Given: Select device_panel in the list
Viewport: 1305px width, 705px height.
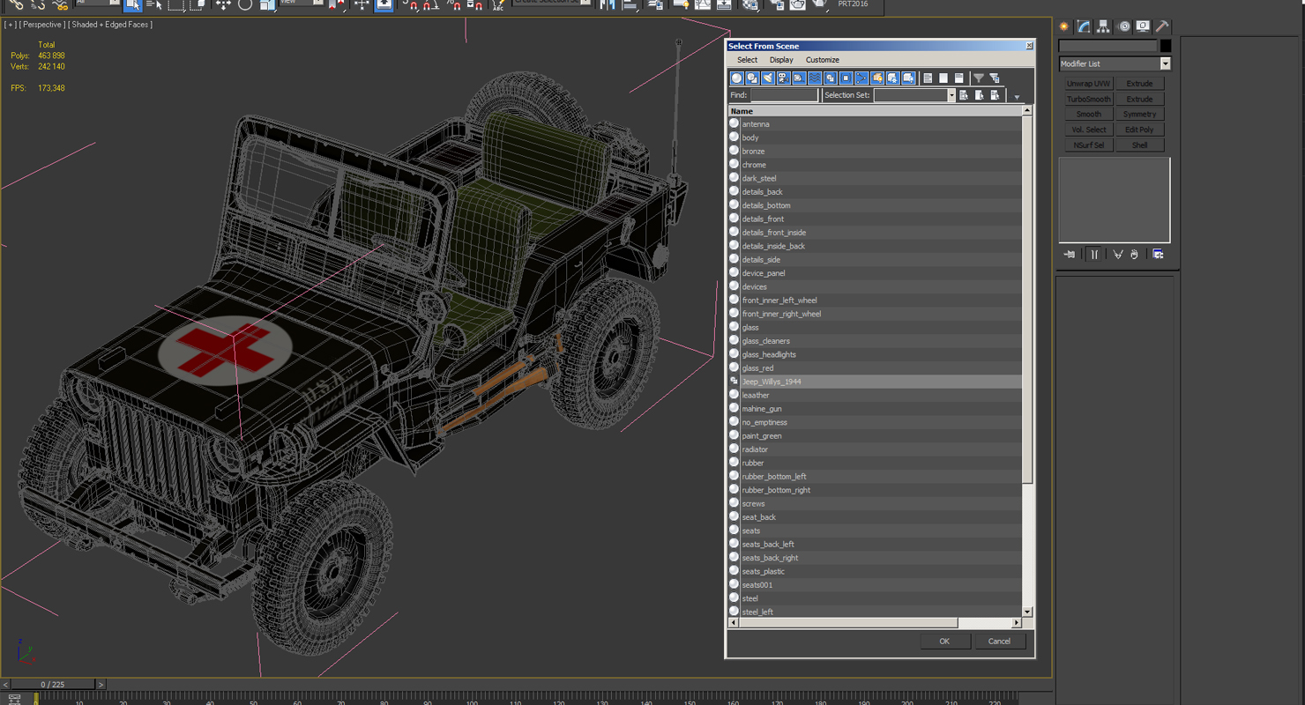Looking at the screenshot, I should 875,273.
